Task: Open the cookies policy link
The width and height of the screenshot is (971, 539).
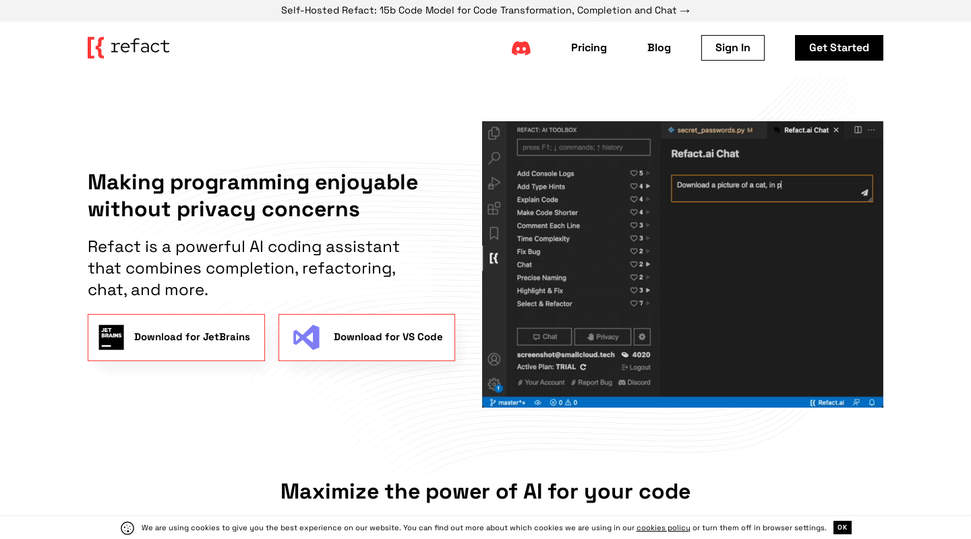Action: click(x=664, y=528)
